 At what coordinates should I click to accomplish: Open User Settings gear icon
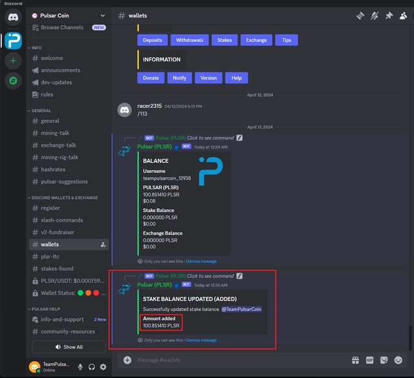tap(103, 366)
